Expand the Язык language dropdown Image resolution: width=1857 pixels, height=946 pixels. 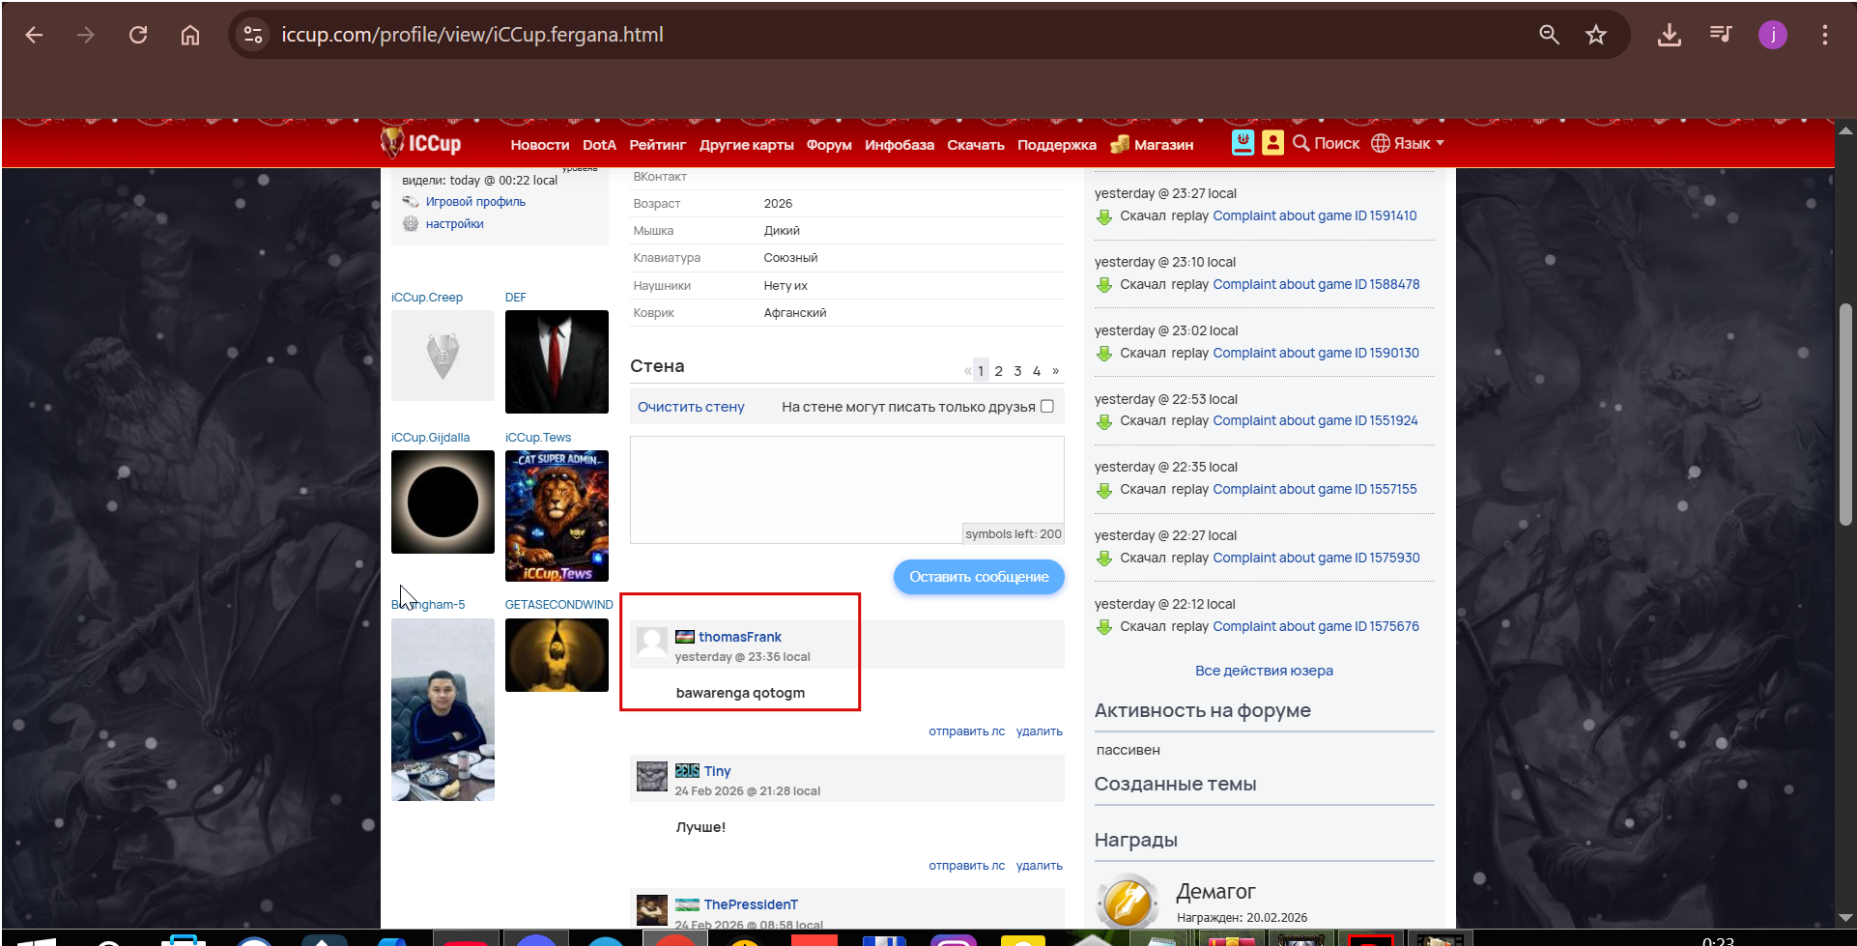[x=1408, y=143]
